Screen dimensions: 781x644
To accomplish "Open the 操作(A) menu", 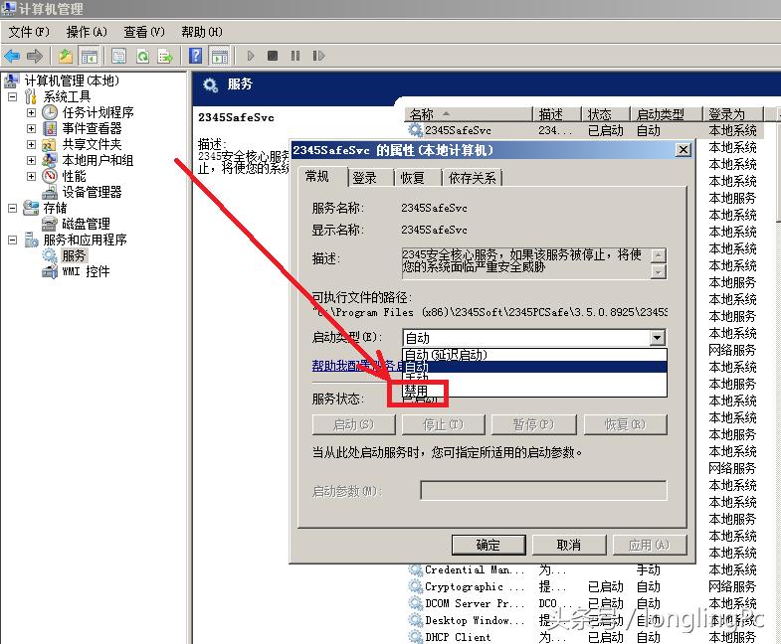I will pyautogui.click(x=87, y=32).
